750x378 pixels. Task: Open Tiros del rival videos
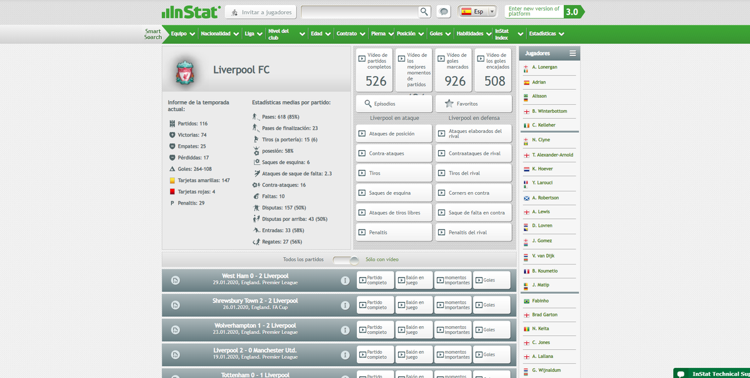click(x=474, y=173)
